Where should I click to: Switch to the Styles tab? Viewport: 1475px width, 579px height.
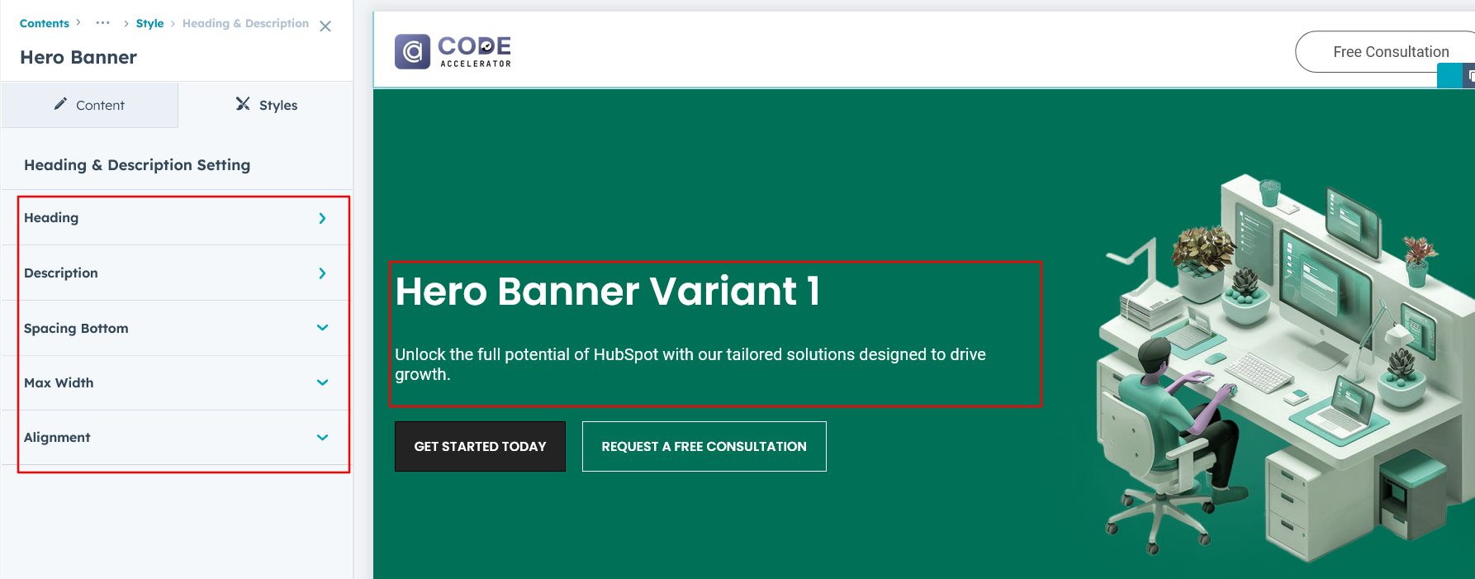pyautogui.click(x=266, y=105)
